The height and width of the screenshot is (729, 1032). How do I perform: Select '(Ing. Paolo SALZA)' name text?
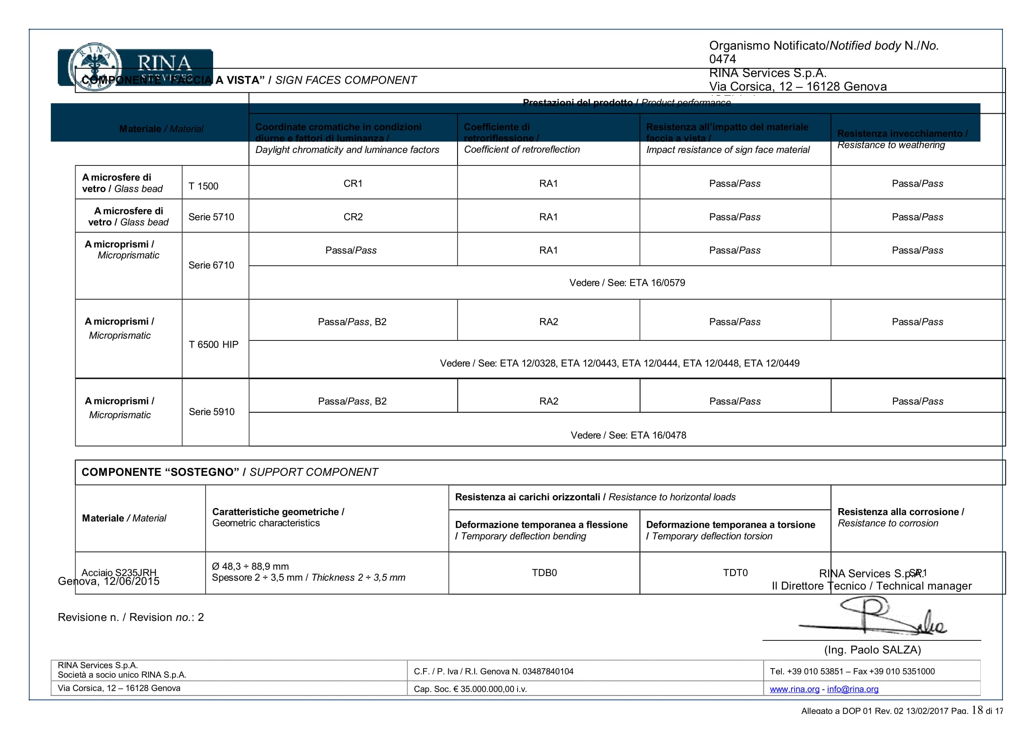pyautogui.click(x=872, y=650)
